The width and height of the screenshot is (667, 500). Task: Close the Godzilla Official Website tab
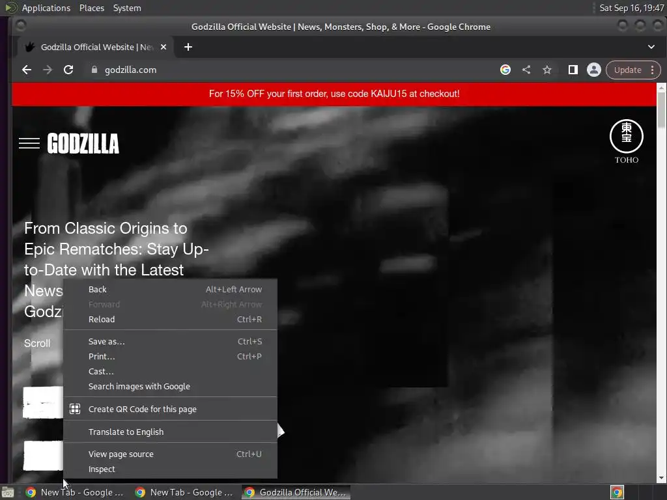(163, 47)
